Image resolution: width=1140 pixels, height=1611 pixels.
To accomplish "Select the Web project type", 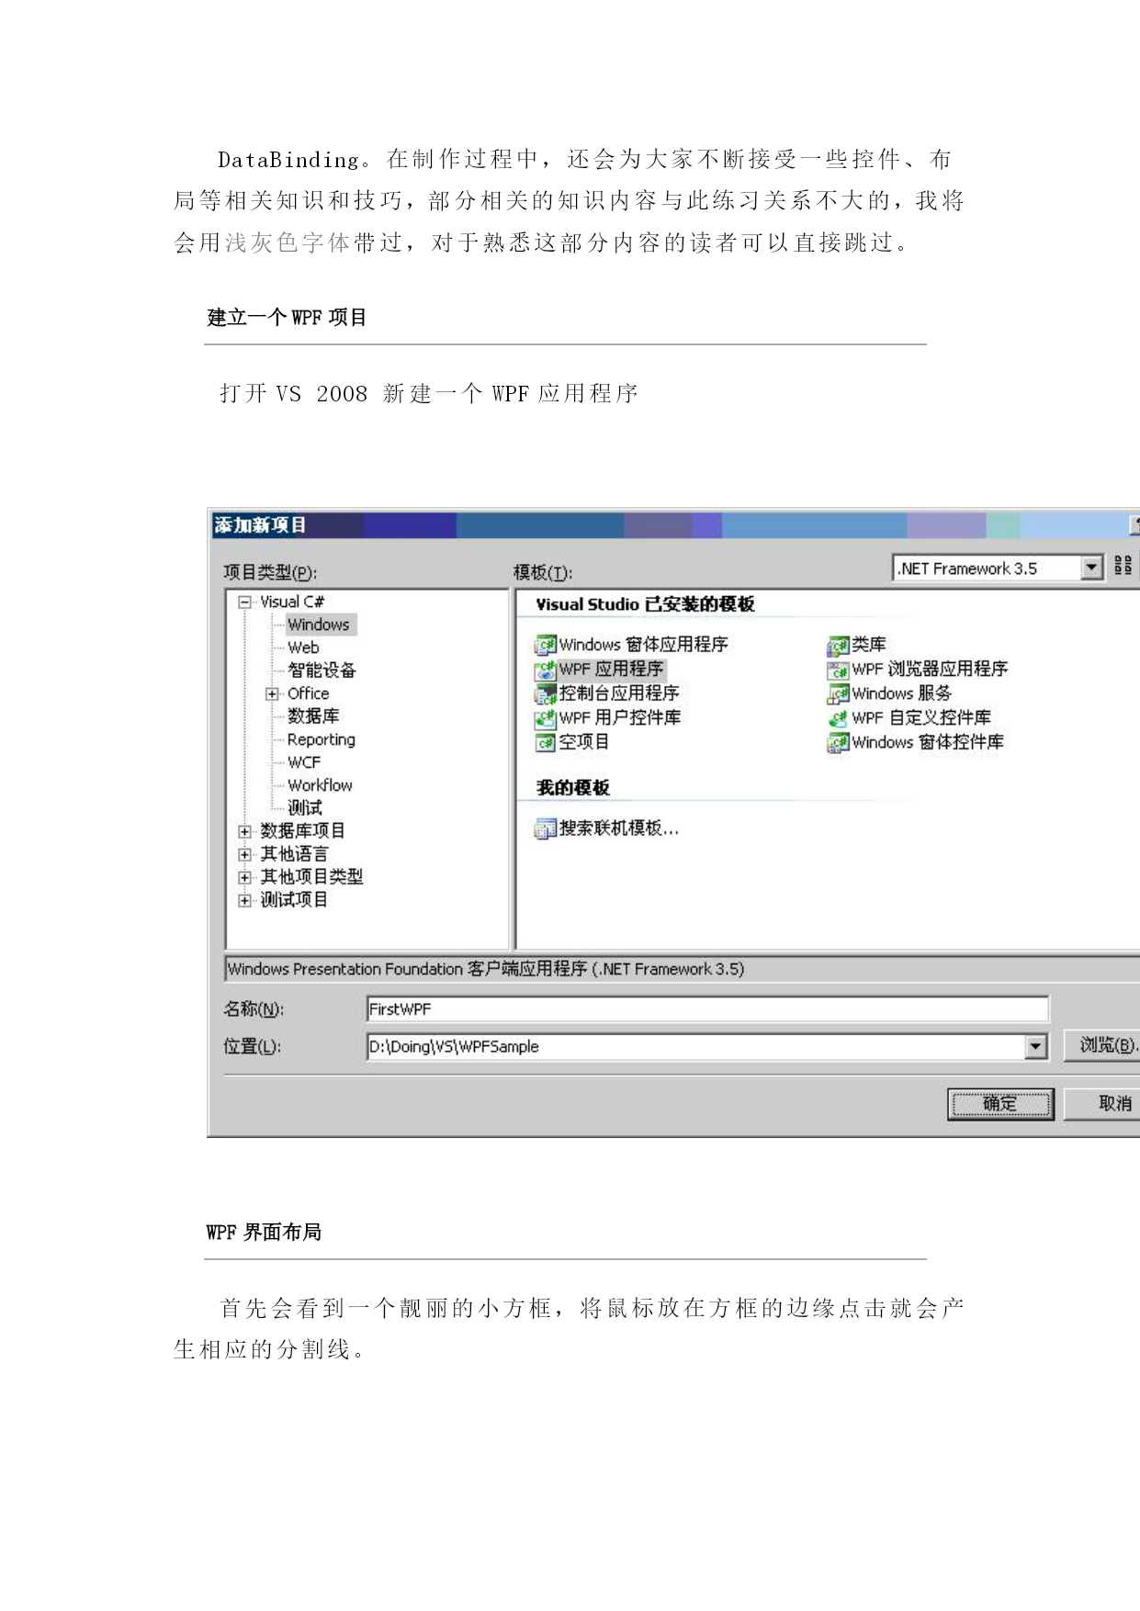I will coord(303,648).
